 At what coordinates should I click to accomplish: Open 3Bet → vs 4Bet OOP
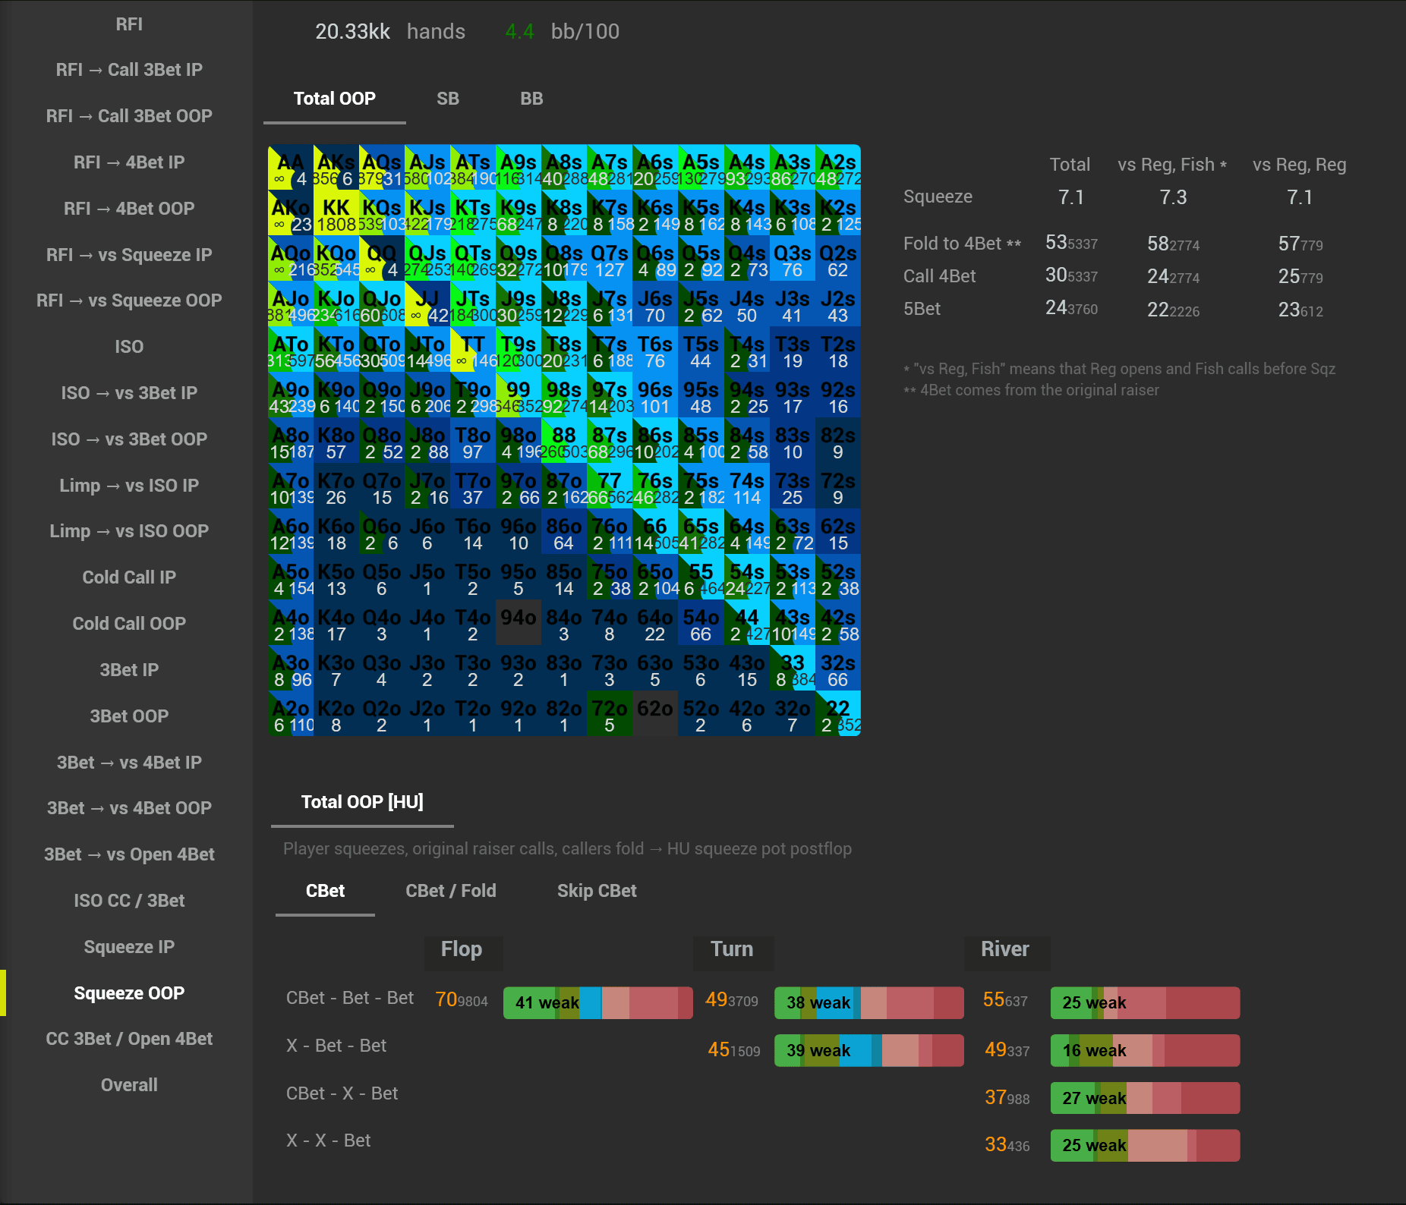coord(129,808)
